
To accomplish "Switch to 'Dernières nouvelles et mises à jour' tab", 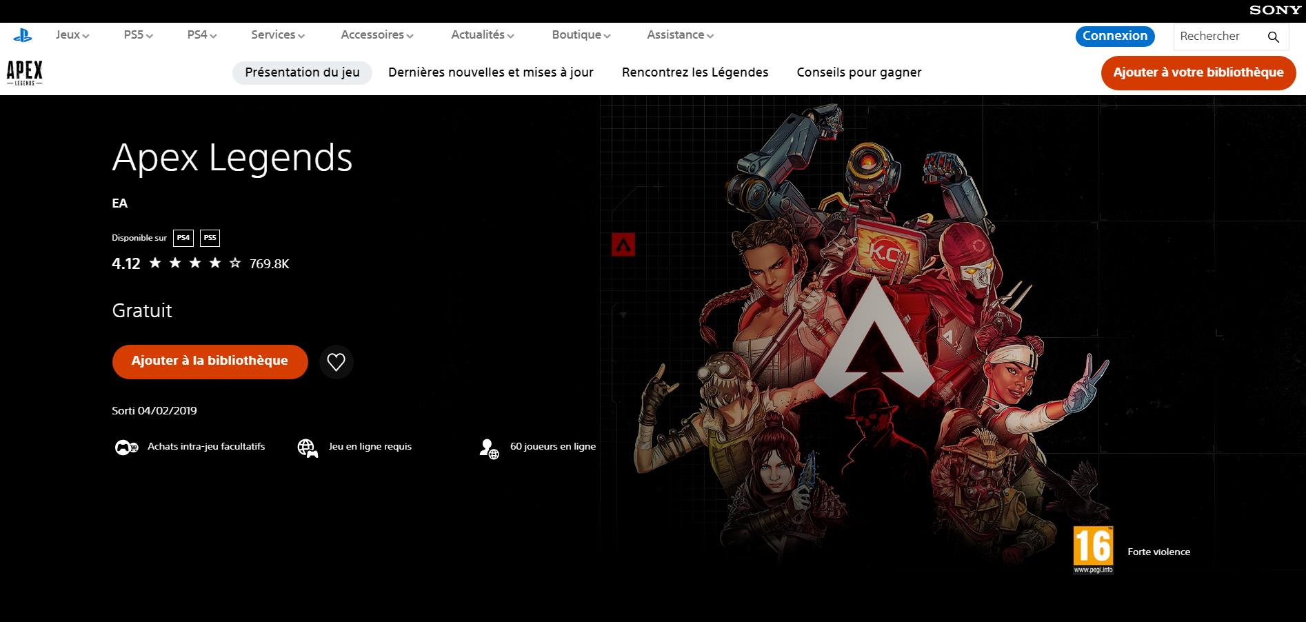I will pos(492,72).
